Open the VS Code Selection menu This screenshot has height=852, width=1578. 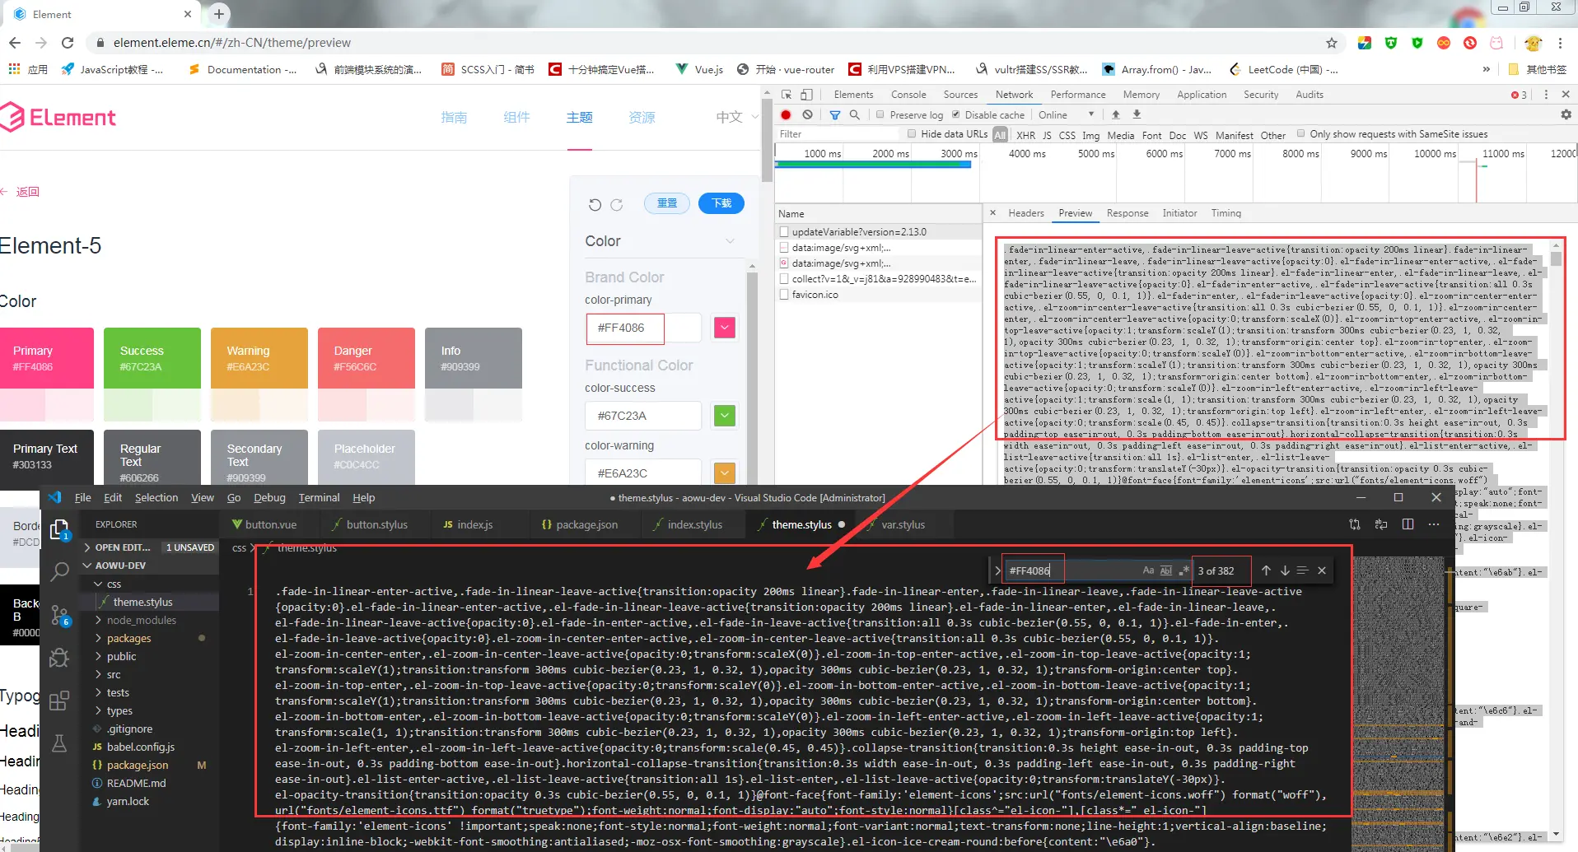click(x=156, y=497)
